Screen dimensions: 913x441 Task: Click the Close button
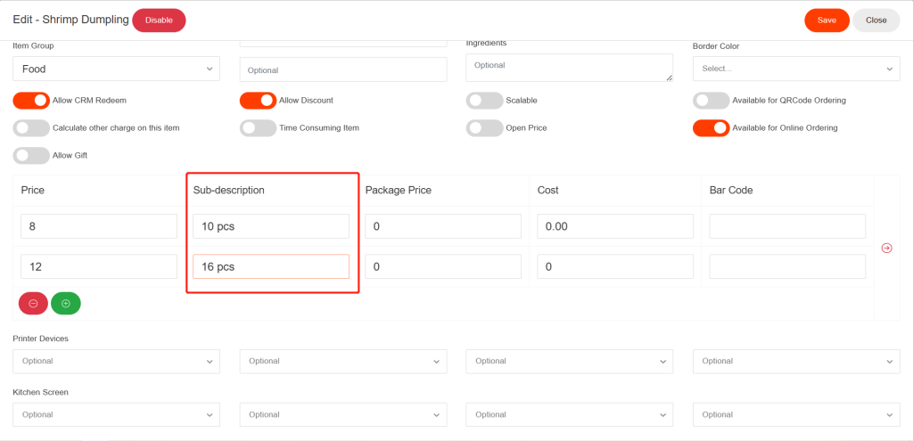click(876, 20)
